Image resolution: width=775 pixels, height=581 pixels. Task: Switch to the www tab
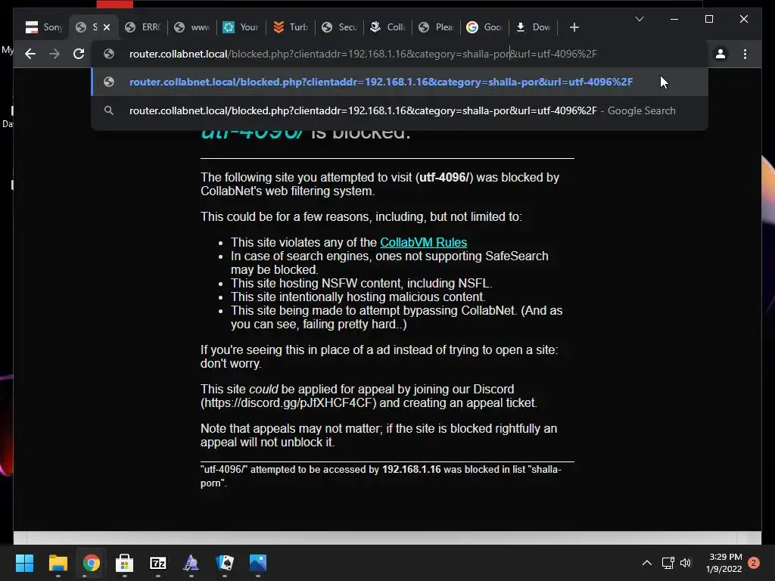tap(192, 27)
